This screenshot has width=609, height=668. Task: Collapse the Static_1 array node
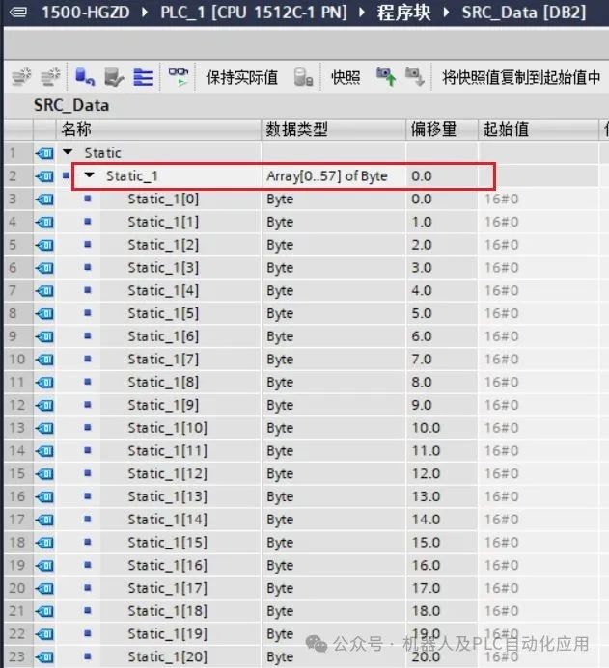coord(89,175)
